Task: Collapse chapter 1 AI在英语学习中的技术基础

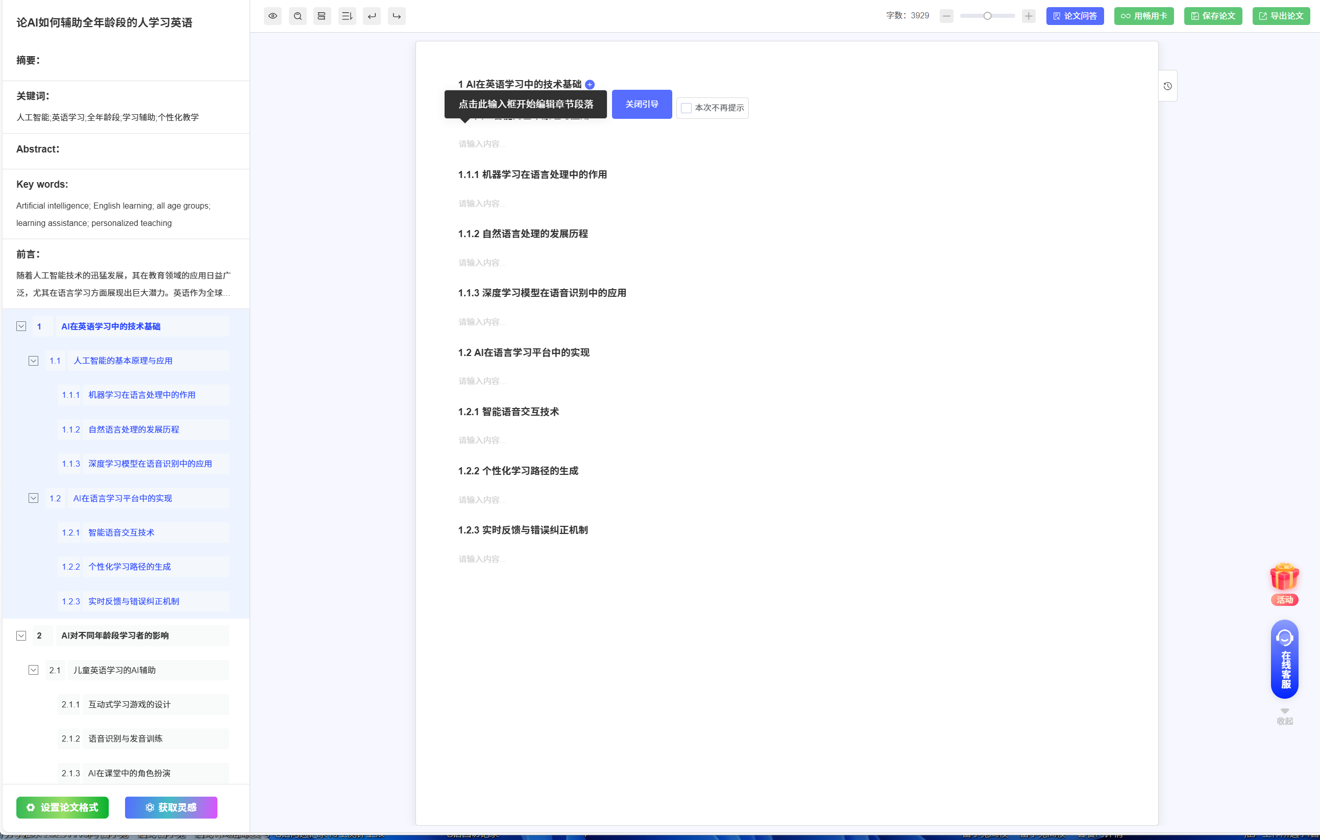Action: point(21,326)
